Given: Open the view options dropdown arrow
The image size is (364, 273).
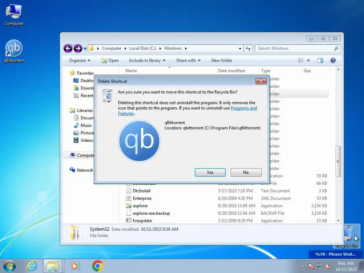Looking at the screenshot, I should point(308,60).
